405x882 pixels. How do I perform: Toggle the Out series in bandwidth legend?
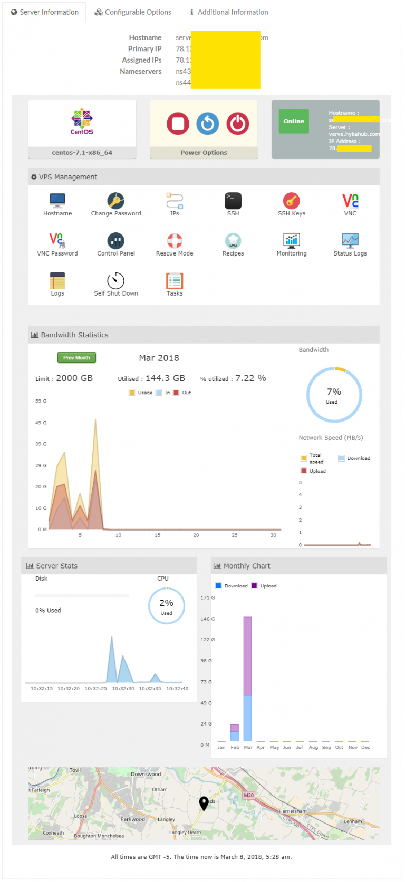pyautogui.click(x=182, y=393)
